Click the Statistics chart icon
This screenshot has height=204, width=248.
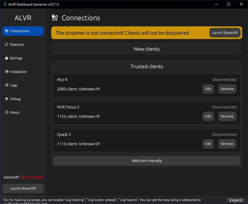7,45
